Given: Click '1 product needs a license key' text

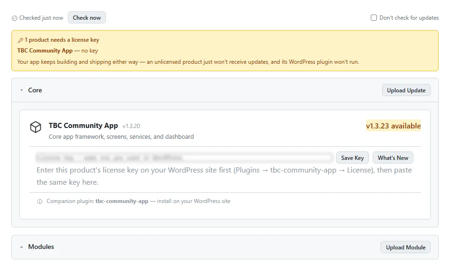Looking at the screenshot, I should click(x=62, y=40).
